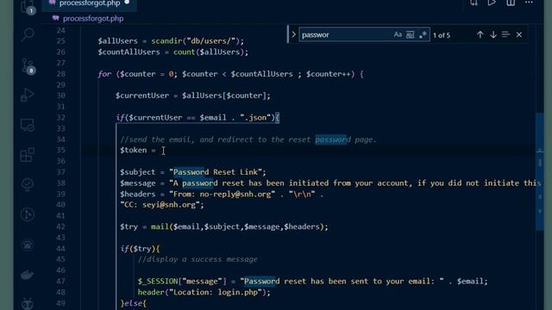Open the Remote Explorer view

(28, 125)
